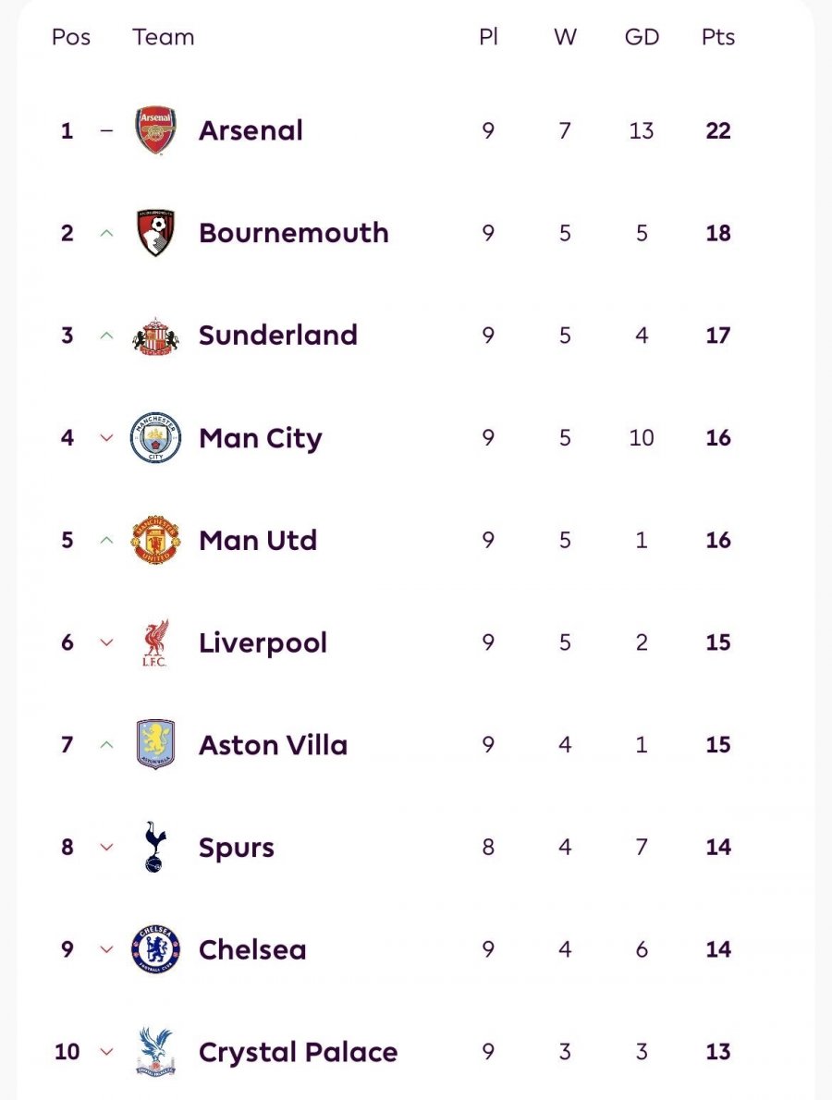Viewport: 832px width, 1100px height.
Task: Click the Arsenal club crest
Action: (x=155, y=130)
